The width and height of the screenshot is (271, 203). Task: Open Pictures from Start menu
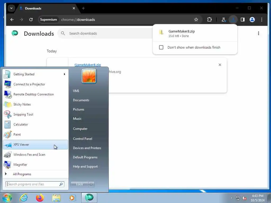(79, 109)
